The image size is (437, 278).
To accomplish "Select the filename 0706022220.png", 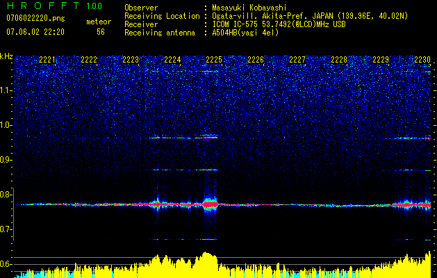I will coord(35,18).
